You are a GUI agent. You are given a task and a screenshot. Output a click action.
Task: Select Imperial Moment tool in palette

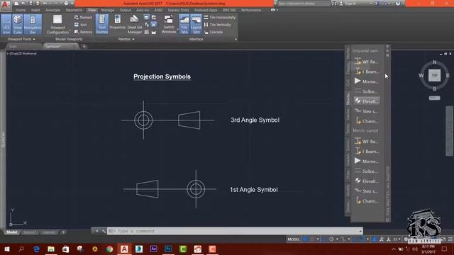(367, 81)
